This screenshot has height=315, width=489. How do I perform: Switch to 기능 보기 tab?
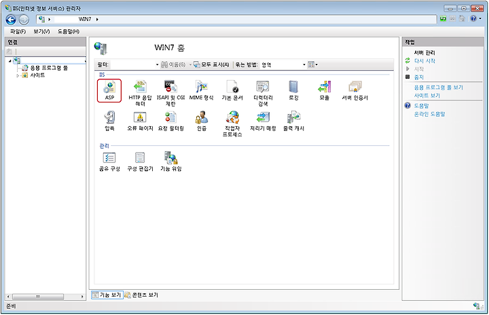tap(107, 295)
